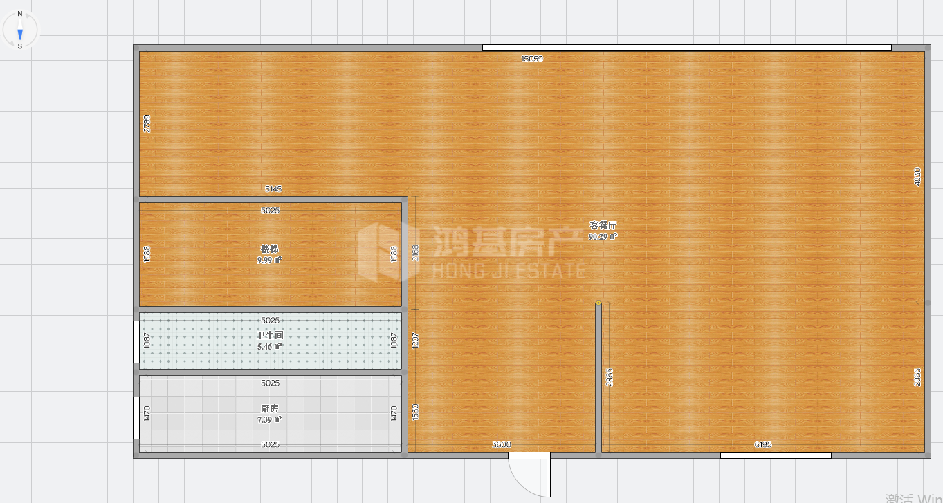943x503 pixels.
Task: Select the yellow wall endpoint marker
Action: point(598,303)
